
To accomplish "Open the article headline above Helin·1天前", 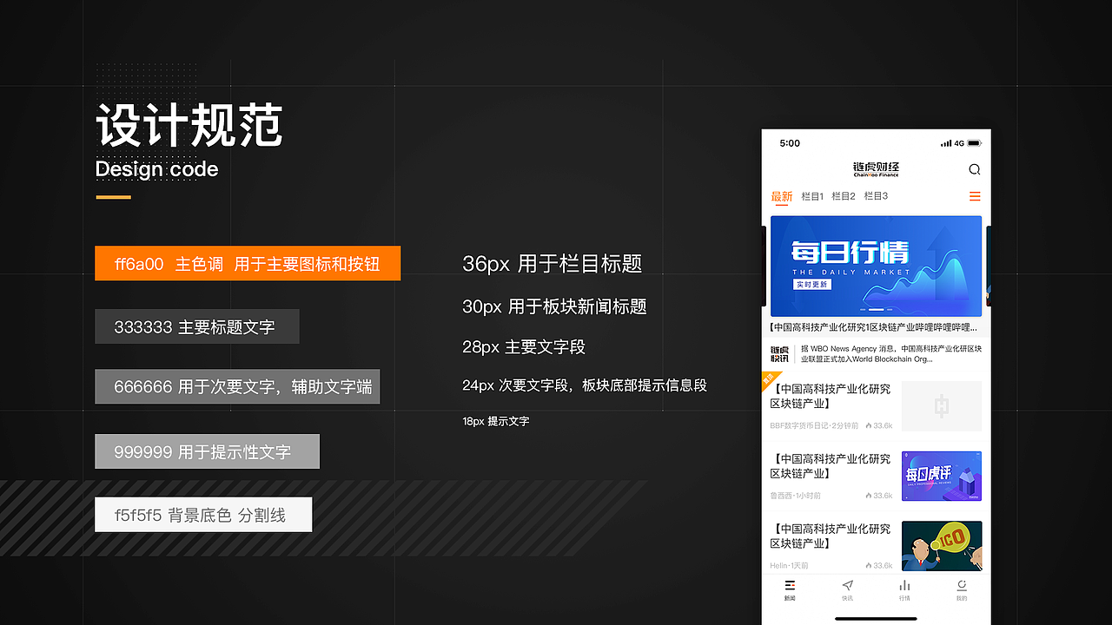I will [x=831, y=536].
